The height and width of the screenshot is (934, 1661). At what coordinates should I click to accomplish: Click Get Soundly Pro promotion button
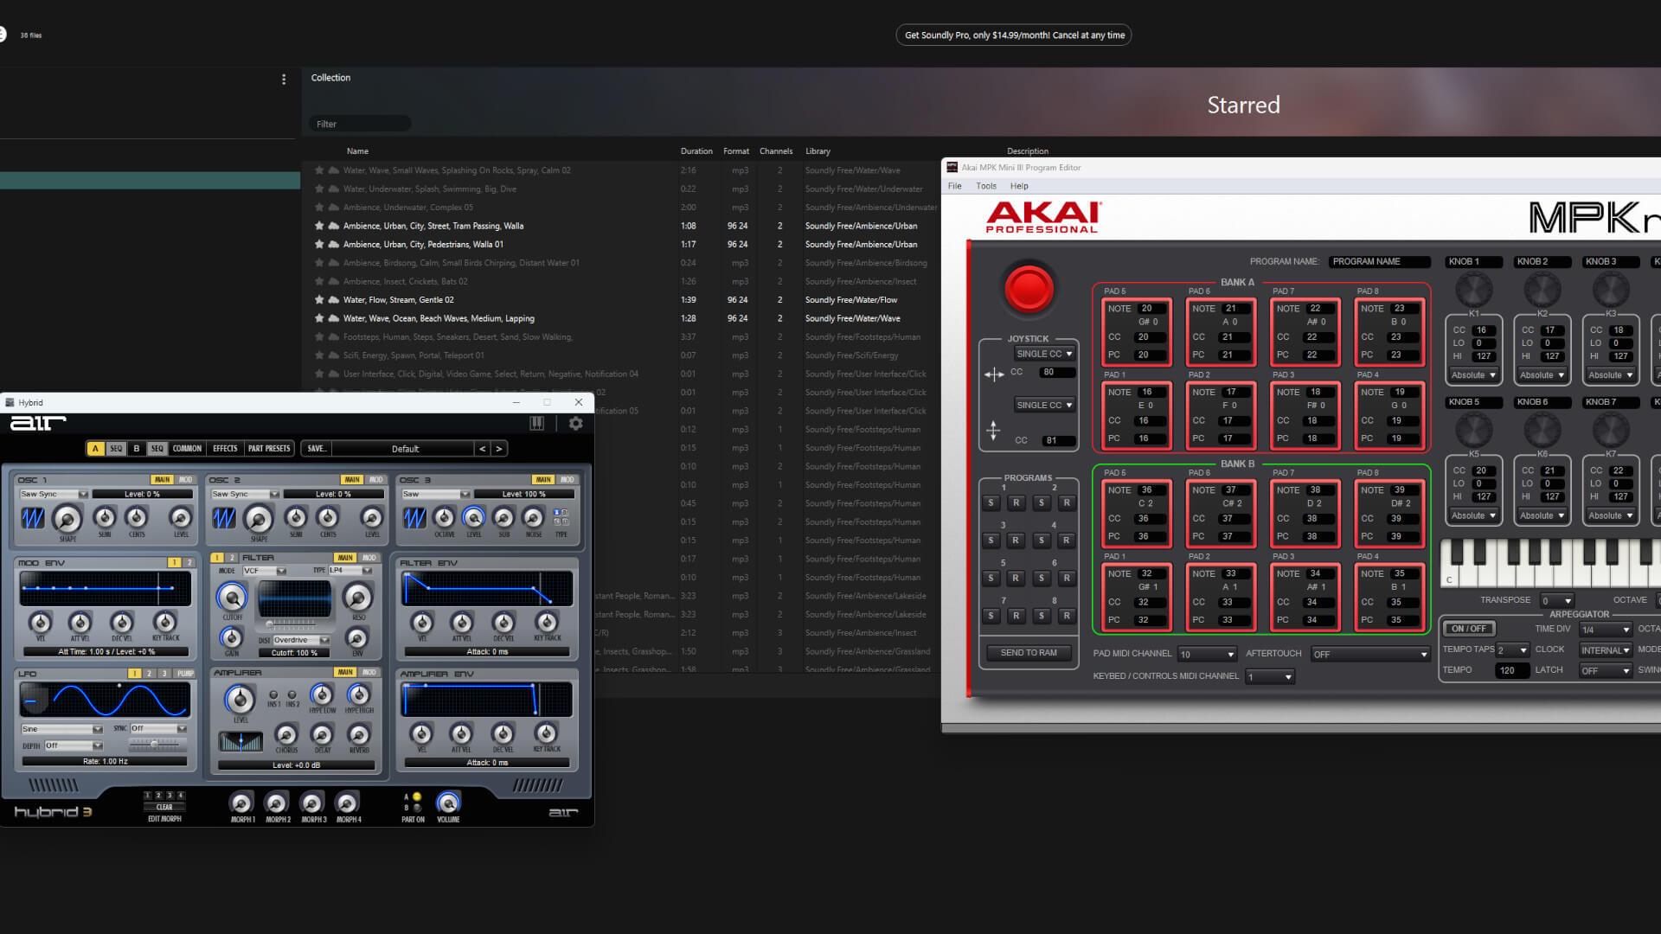(1014, 35)
